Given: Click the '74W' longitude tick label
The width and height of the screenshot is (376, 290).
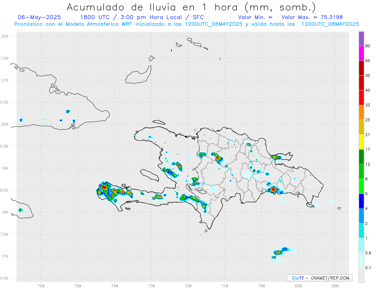Looking at the screenshot, I should [115, 286].
